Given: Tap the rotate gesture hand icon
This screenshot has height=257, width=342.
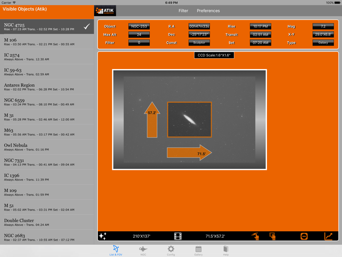Looking at the screenshot, I should point(255,236).
